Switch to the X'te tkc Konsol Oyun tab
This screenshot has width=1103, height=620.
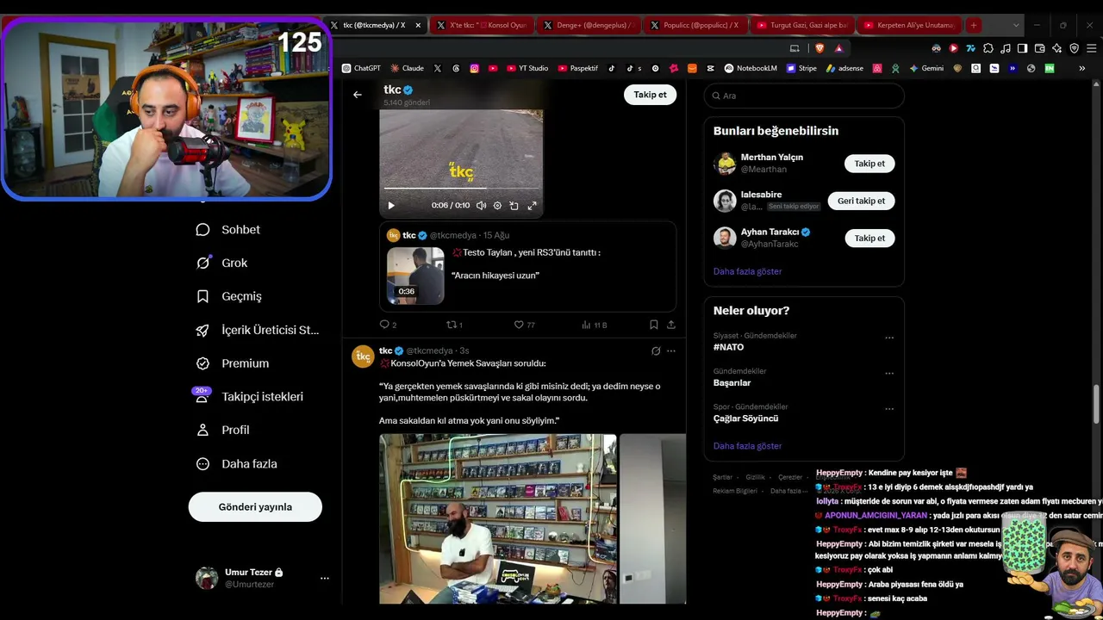coord(481,25)
